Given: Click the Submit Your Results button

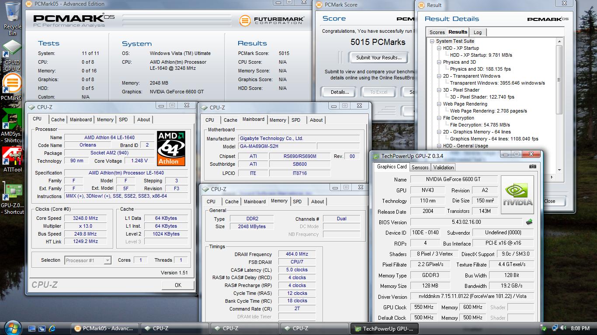Looking at the screenshot, I should click(x=378, y=58).
